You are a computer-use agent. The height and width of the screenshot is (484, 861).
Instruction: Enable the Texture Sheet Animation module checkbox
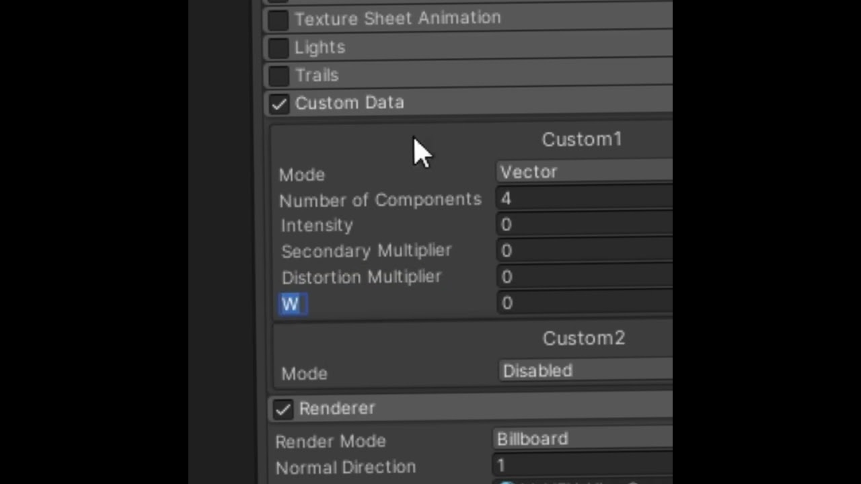pyautogui.click(x=278, y=20)
